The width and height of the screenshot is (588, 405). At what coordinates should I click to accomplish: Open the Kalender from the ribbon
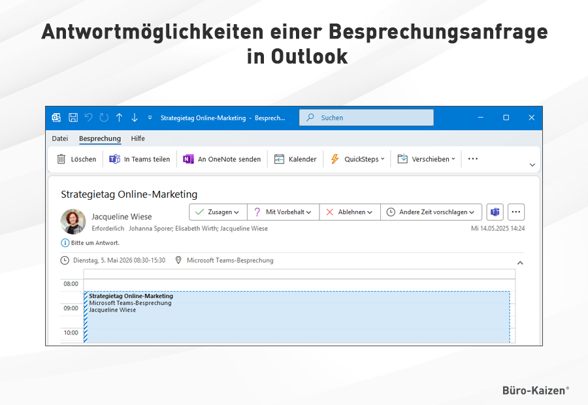pyautogui.click(x=295, y=159)
